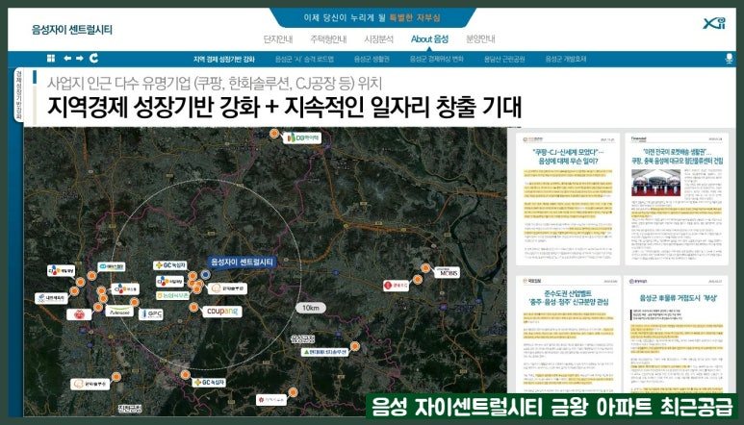Image resolution: width=744 pixels, height=425 pixels.
Task: Open the '충주·음성·청주' 신규분양 관심 article
Action: pos(568,334)
